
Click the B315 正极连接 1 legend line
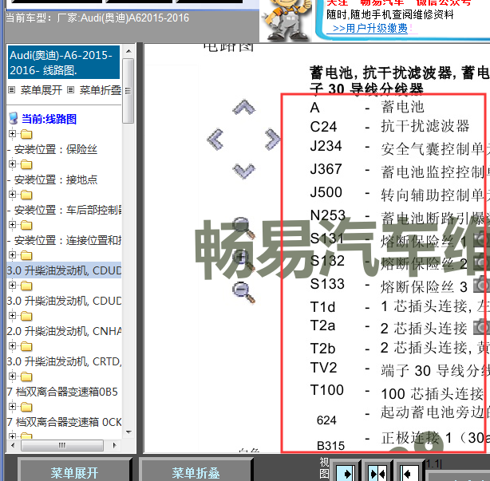point(403,440)
